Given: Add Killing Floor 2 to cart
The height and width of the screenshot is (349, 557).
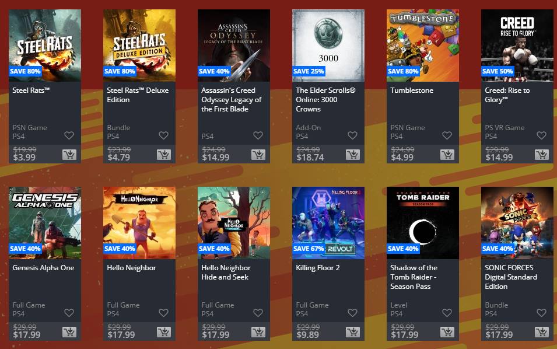Looking at the screenshot, I should 353,332.
